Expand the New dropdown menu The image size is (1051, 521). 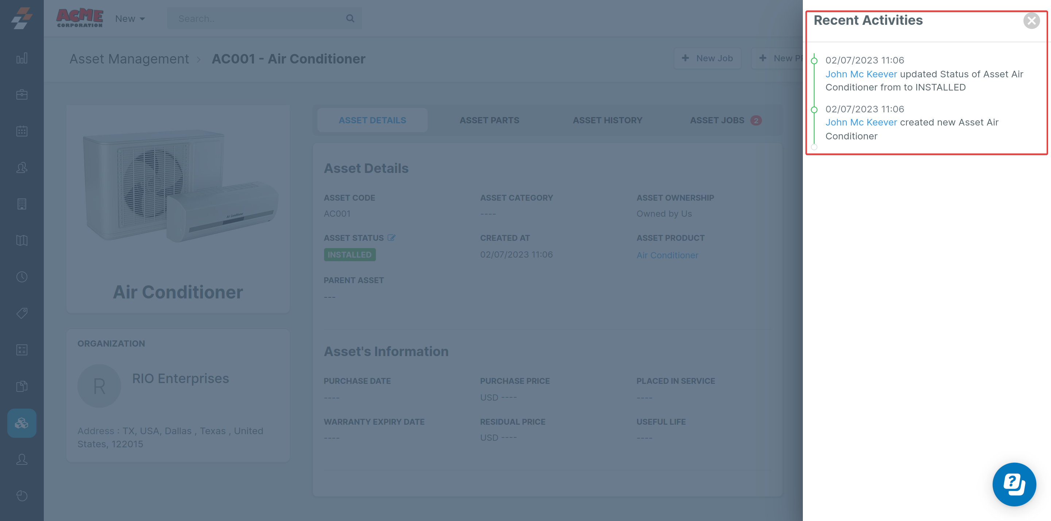coord(130,19)
